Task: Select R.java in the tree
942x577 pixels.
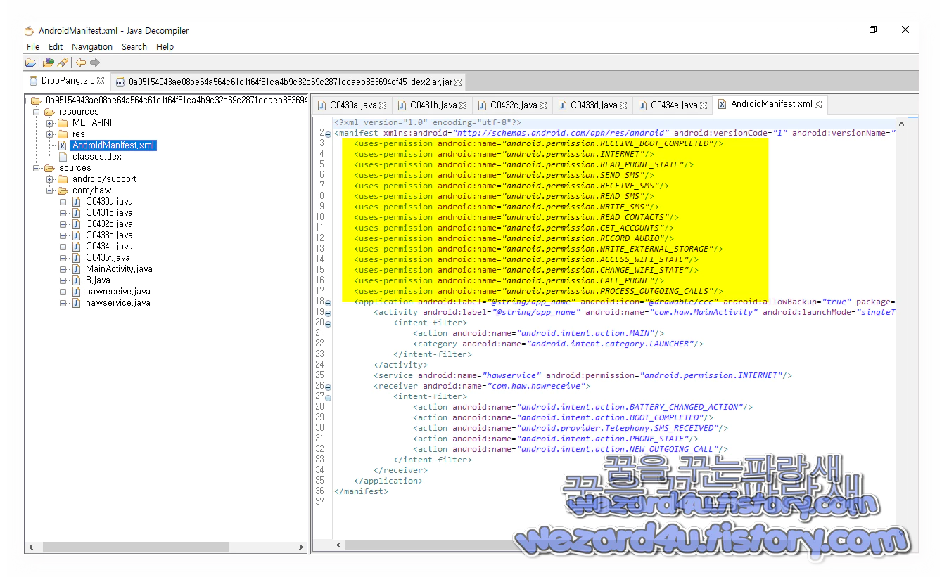Action: point(98,280)
